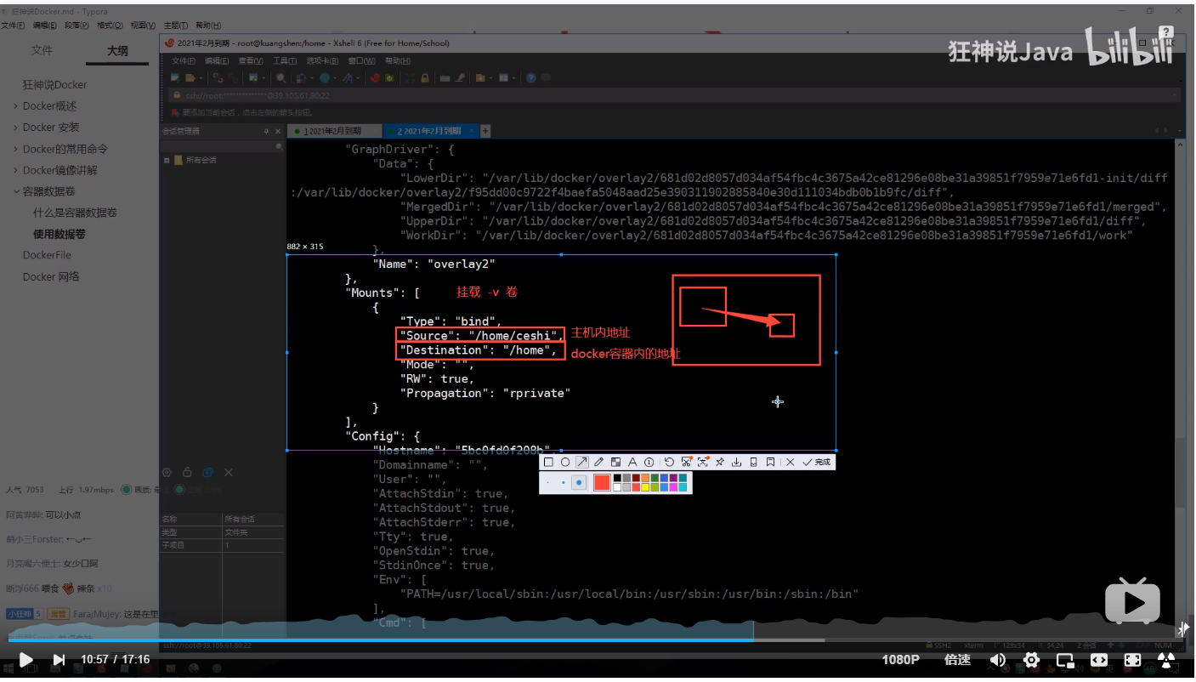Collapse the 容器数据卷 outline section
1196x682 pixels.
click(x=16, y=191)
